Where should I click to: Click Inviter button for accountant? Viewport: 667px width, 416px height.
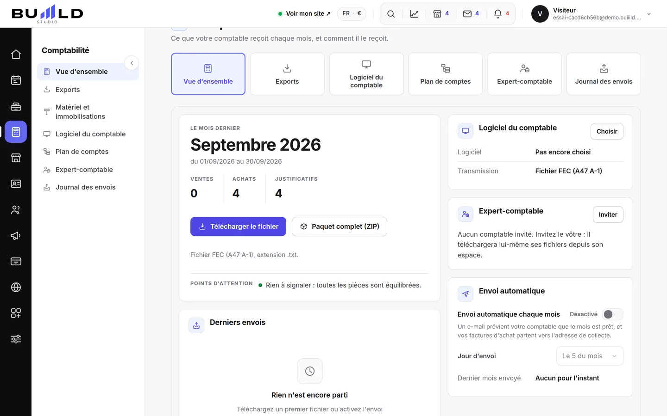(608, 214)
